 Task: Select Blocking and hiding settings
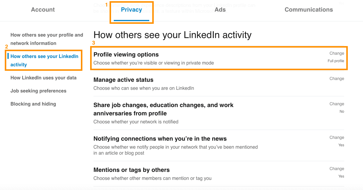click(x=33, y=104)
